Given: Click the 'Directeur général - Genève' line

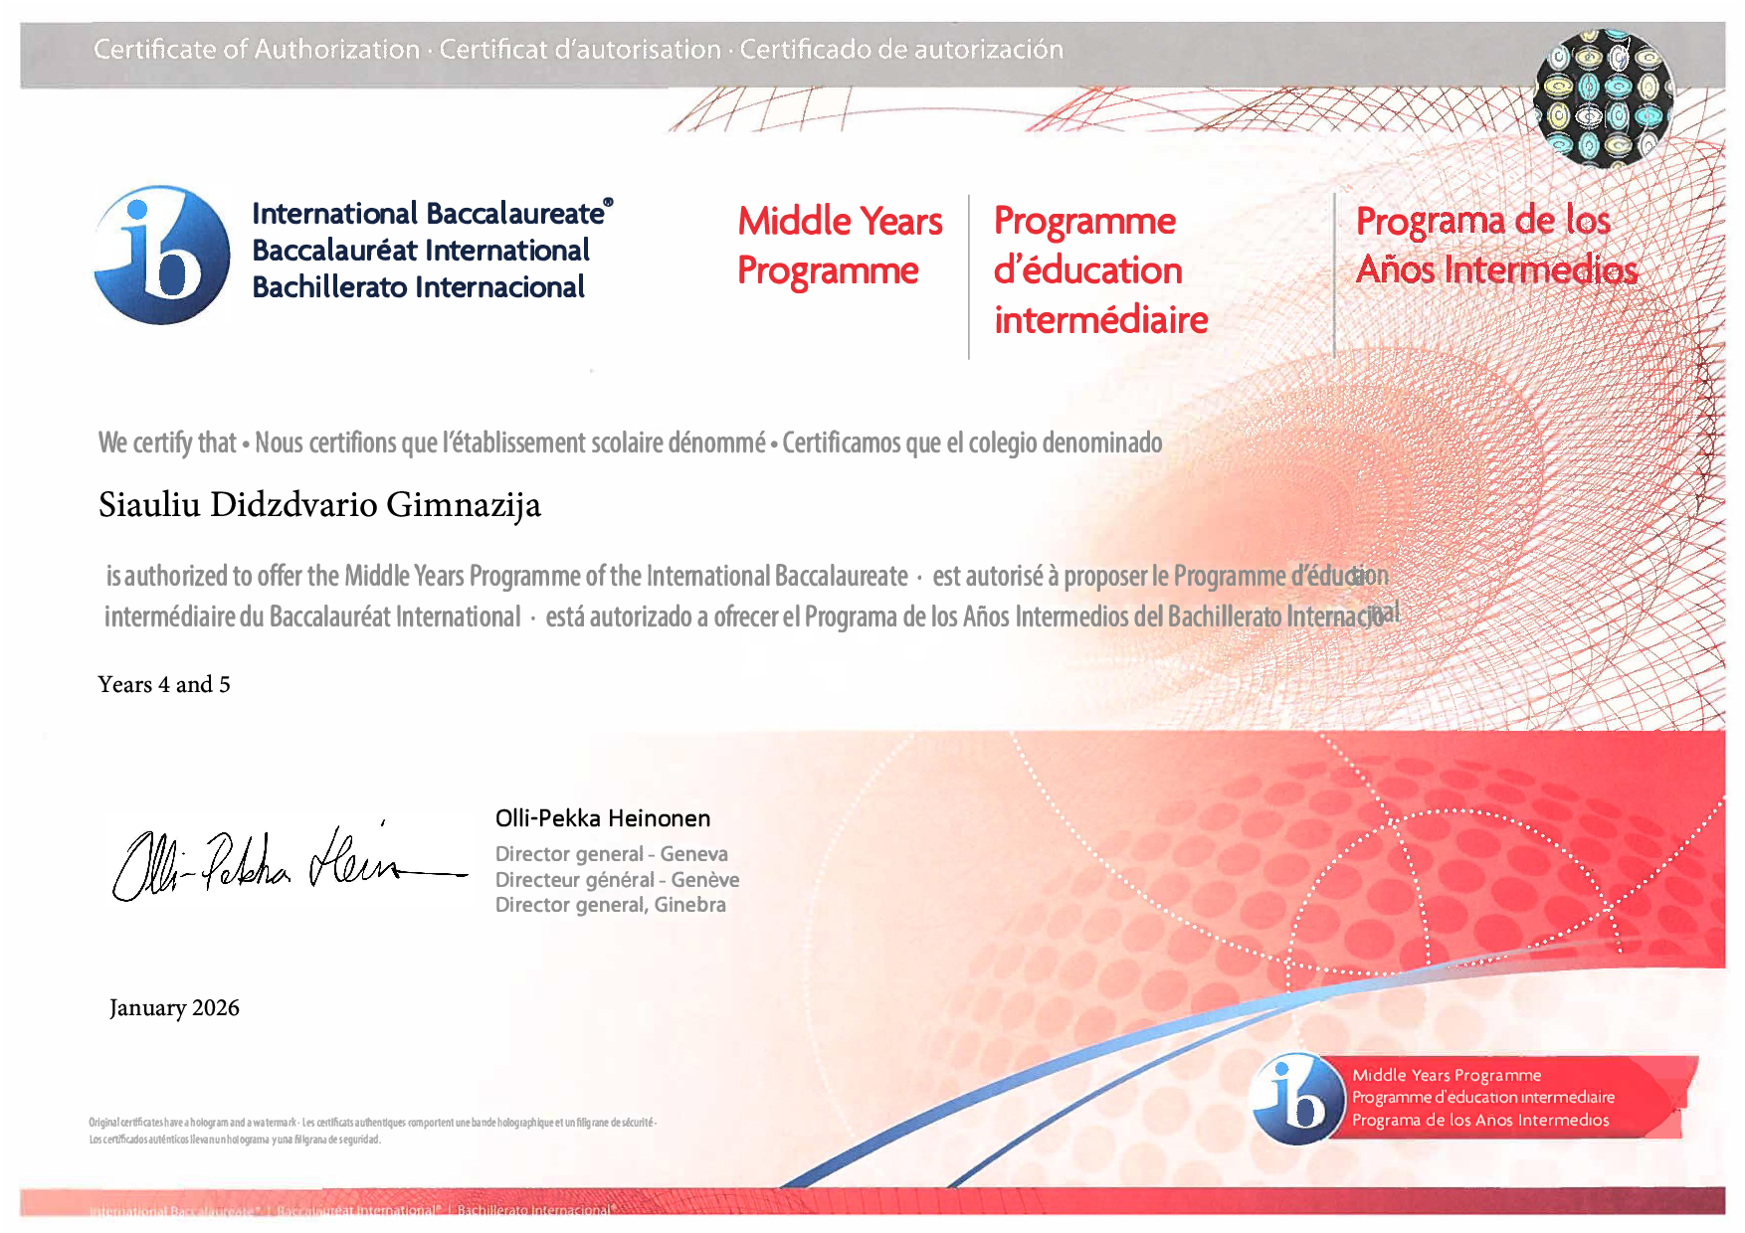Looking at the screenshot, I should pos(617,880).
